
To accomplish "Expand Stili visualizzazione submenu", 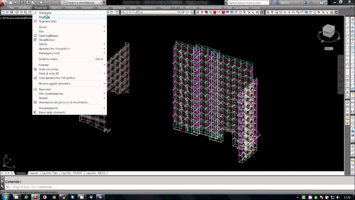I will 69,94.
